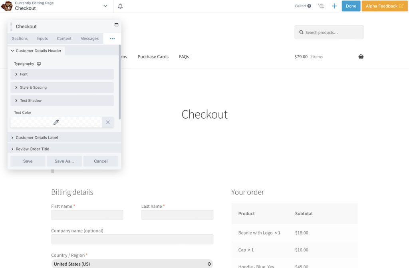409x268 pixels.
Task: Click the responsive editing monitor icon beside Typography
Action: (x=38, y=64)
